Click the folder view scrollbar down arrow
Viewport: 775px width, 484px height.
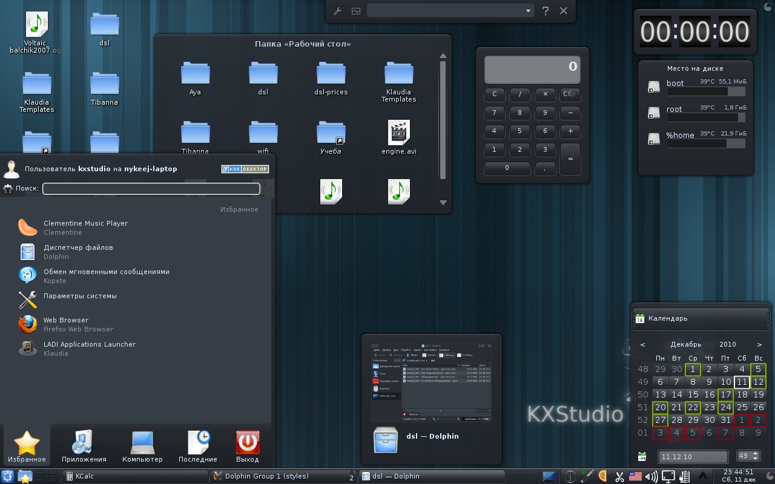443,203
